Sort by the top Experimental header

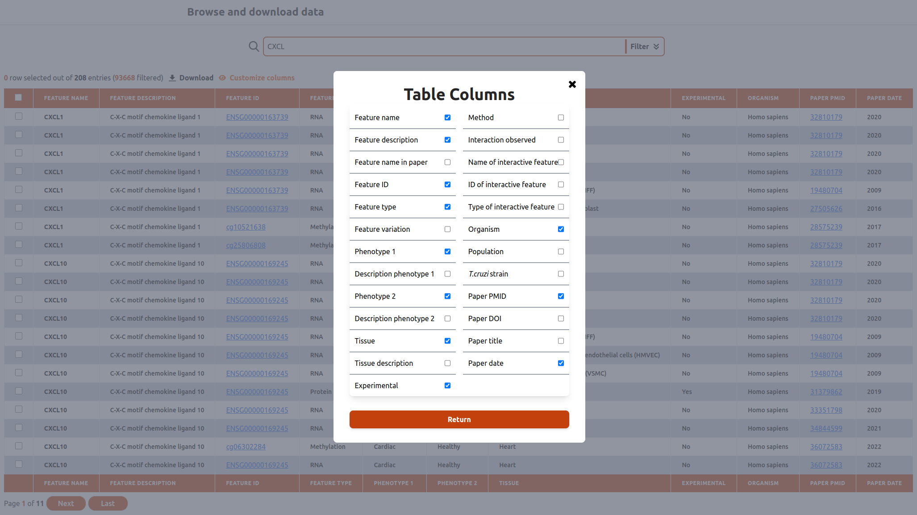tap(704, 98)
